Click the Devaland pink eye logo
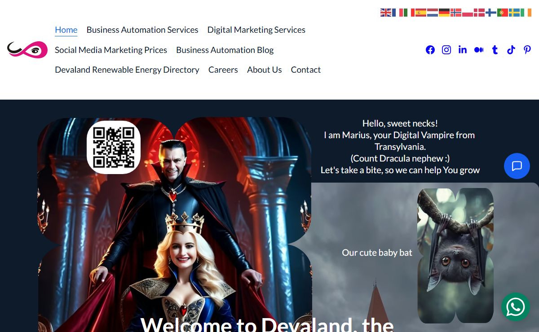 pos(27,50)
